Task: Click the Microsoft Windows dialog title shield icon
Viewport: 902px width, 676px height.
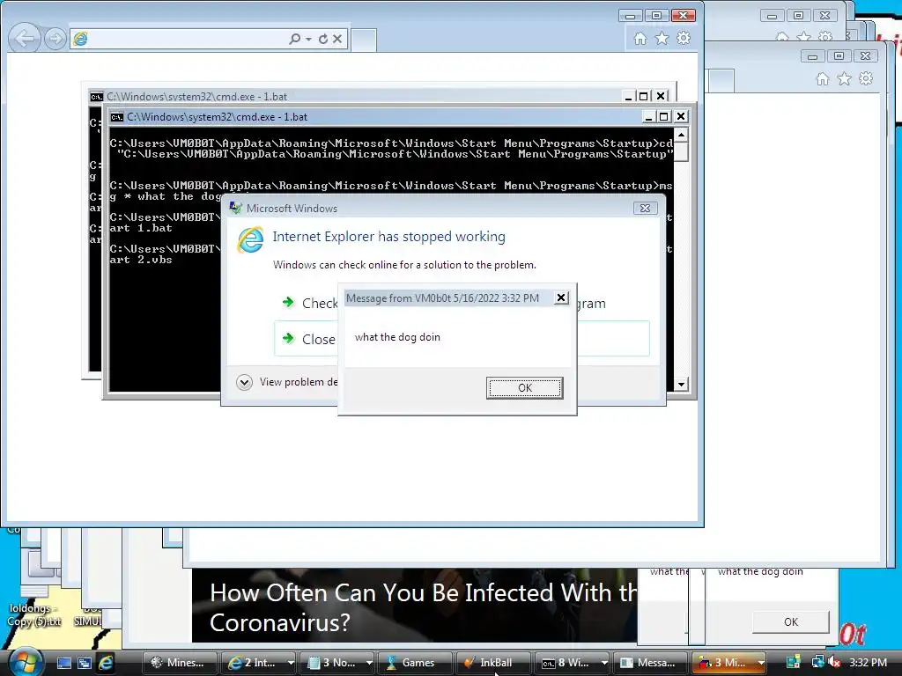Action: pos(235,208)
